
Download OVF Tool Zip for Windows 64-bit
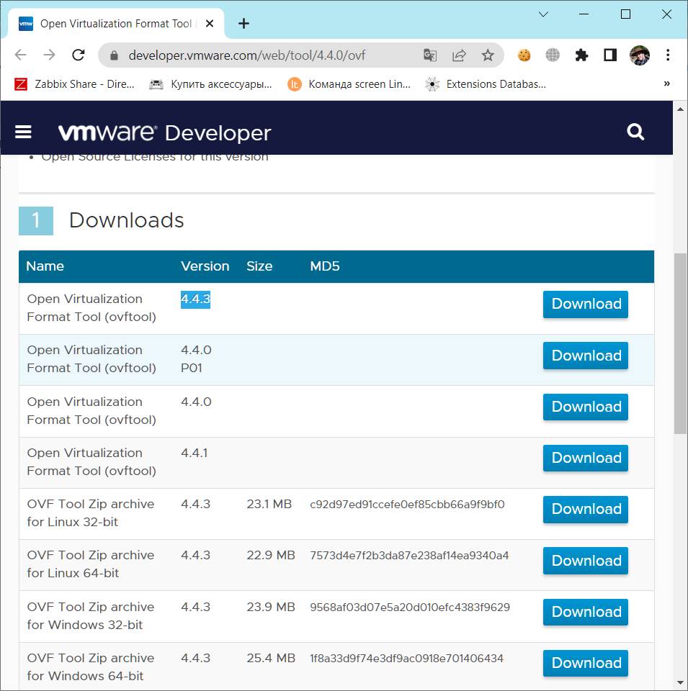click(x=585, y=663)
